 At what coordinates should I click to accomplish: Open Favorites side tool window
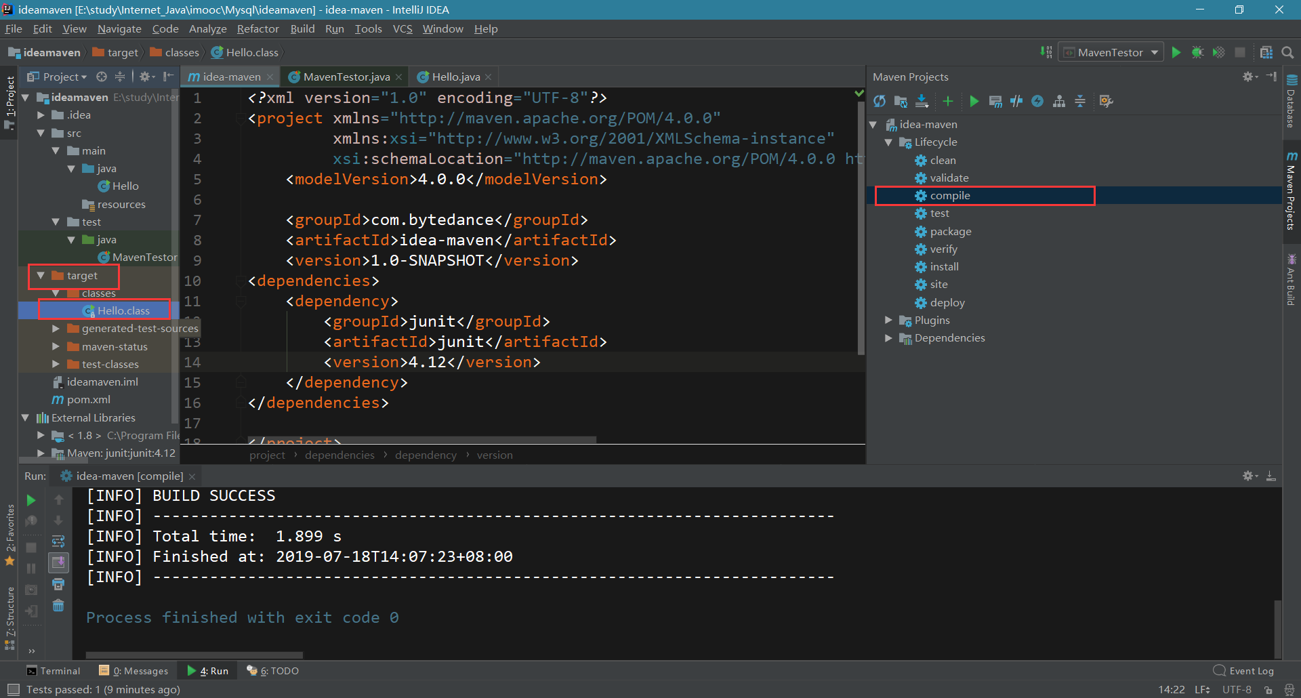pyautogui.click(x=9, y=535)
